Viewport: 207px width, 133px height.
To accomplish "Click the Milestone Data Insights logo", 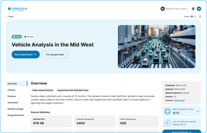I will [x=17, y=9].
